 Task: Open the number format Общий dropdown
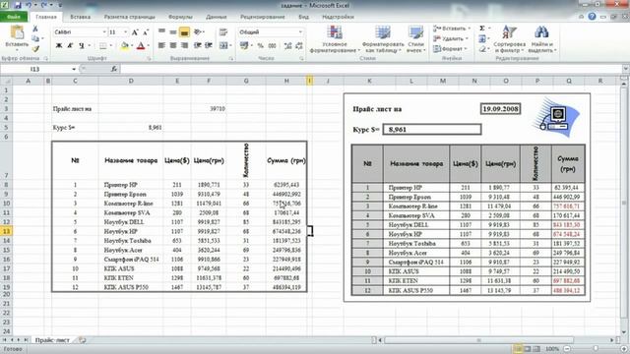(300, 32)
